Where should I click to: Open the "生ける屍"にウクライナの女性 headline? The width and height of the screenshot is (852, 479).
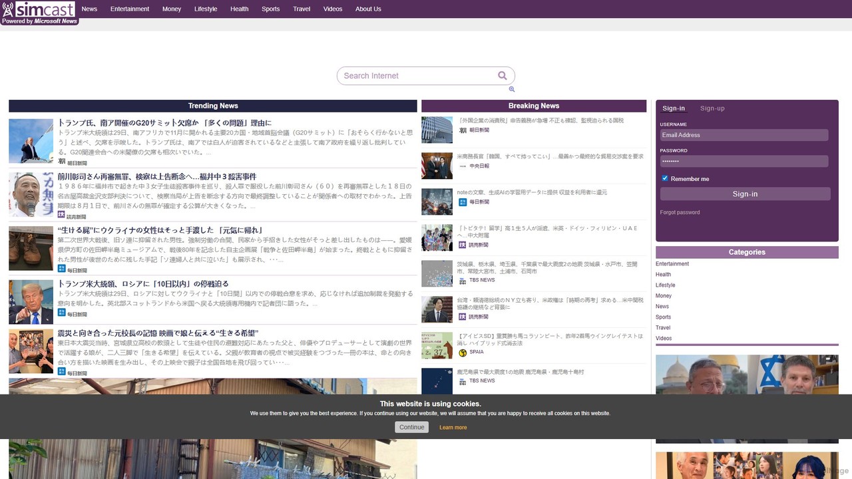click(160, 230)
